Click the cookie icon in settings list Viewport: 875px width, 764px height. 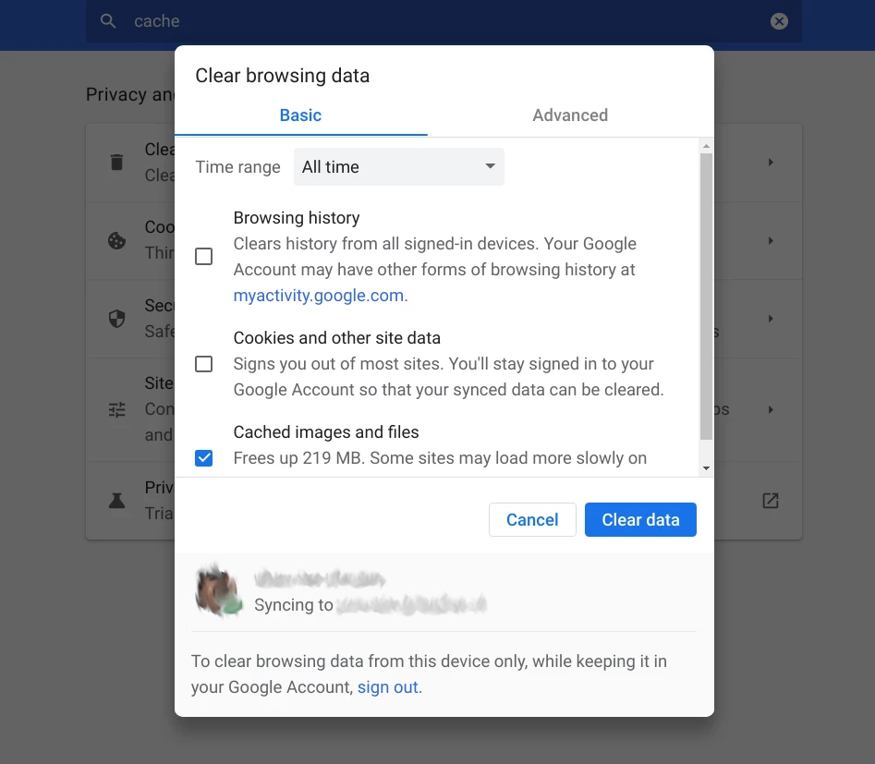click(x=115, y=240)
